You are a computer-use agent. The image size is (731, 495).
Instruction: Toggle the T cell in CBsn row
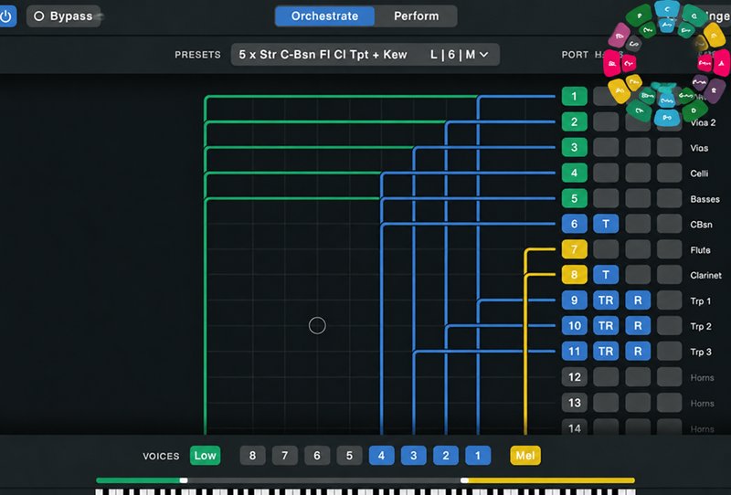(606, 224)
